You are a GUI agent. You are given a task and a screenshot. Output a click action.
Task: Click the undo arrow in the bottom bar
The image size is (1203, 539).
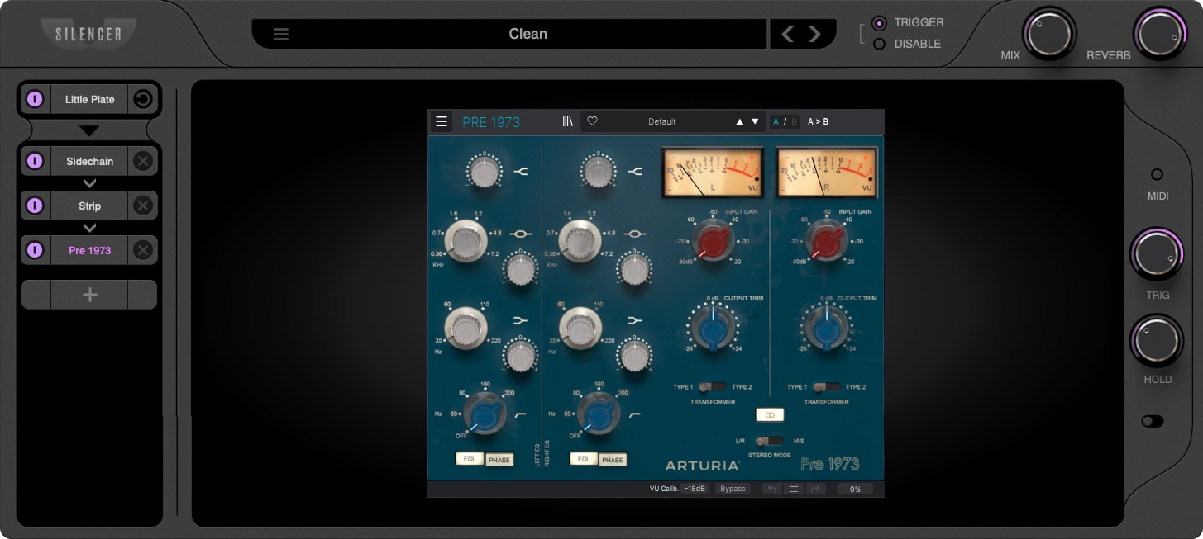(x=771, y=489)
